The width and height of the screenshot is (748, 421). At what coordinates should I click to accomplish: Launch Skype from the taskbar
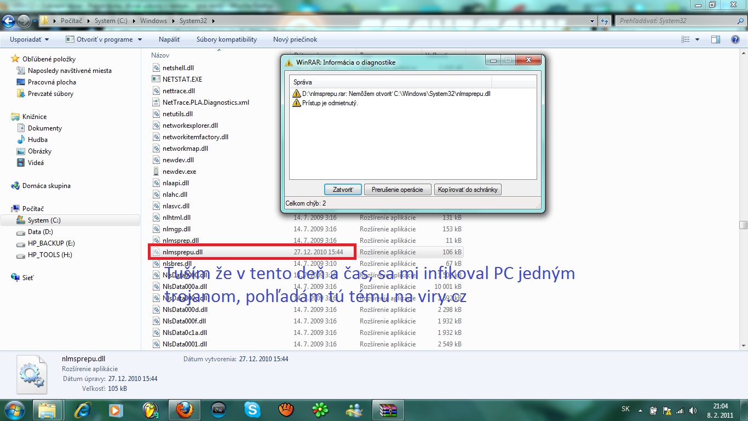coord(252,409)
